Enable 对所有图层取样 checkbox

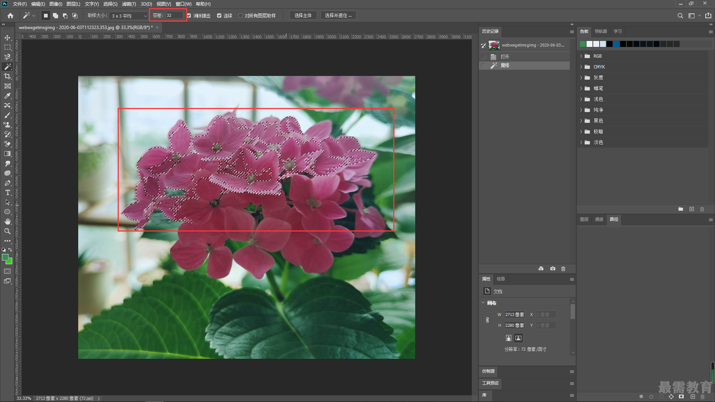(241, 16)
